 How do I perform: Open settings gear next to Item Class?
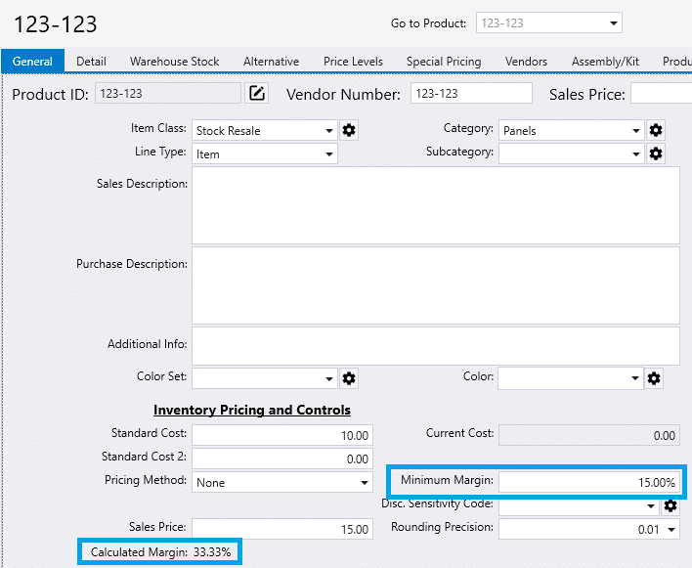349,130
